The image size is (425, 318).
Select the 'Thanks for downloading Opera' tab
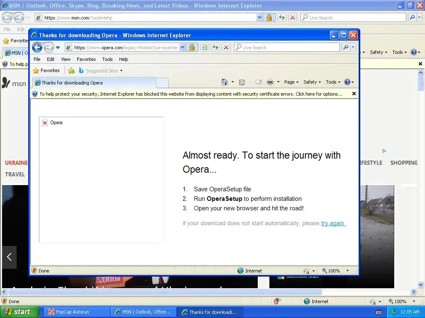[x=94, y=83]
